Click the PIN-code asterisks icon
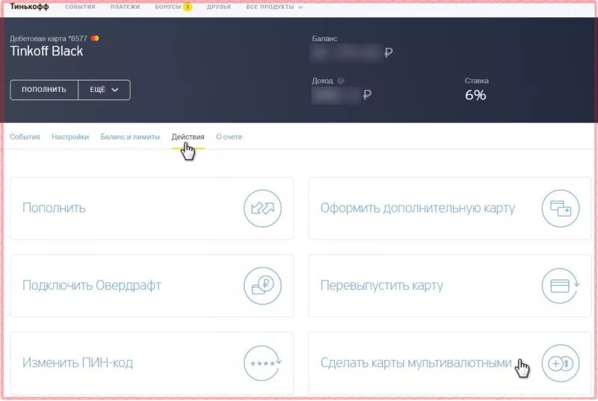Screen dimensions: 598x401 [x=262, y=363]
